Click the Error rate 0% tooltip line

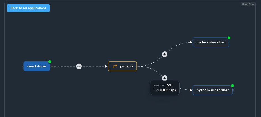162,86
